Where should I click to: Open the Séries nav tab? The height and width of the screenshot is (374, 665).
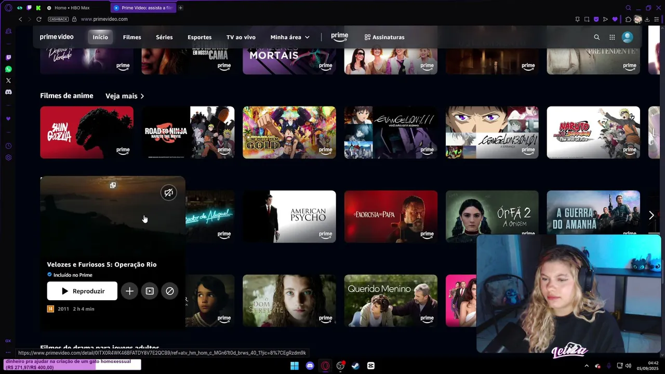coord(164,37)
